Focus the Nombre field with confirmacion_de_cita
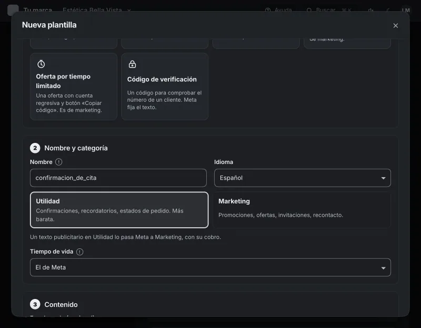 [x=118, y=178]
